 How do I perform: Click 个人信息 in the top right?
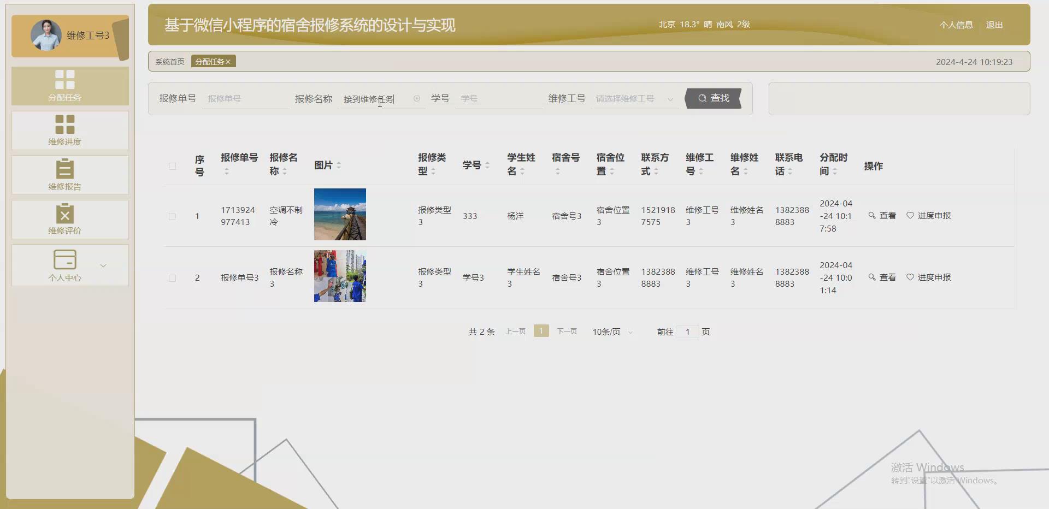pos(956,25)
